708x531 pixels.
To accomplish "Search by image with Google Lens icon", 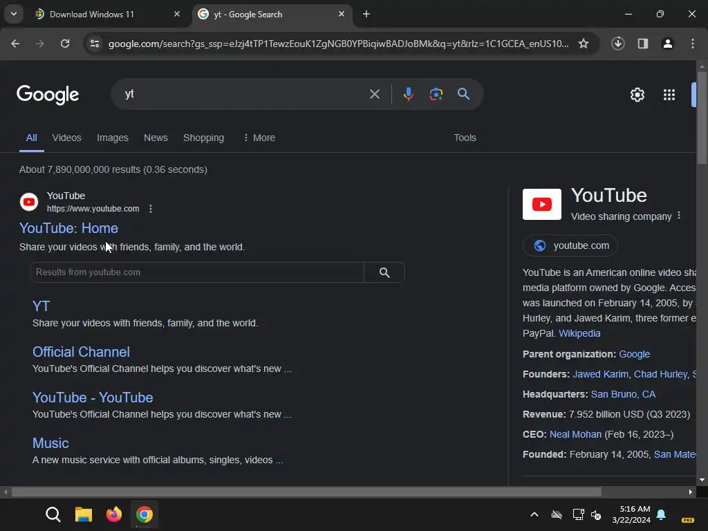I will [436, 94].
